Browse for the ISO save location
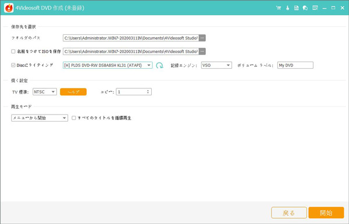Image resolution: width=349 pixels, height=224 pixels. tap(202, 51)
